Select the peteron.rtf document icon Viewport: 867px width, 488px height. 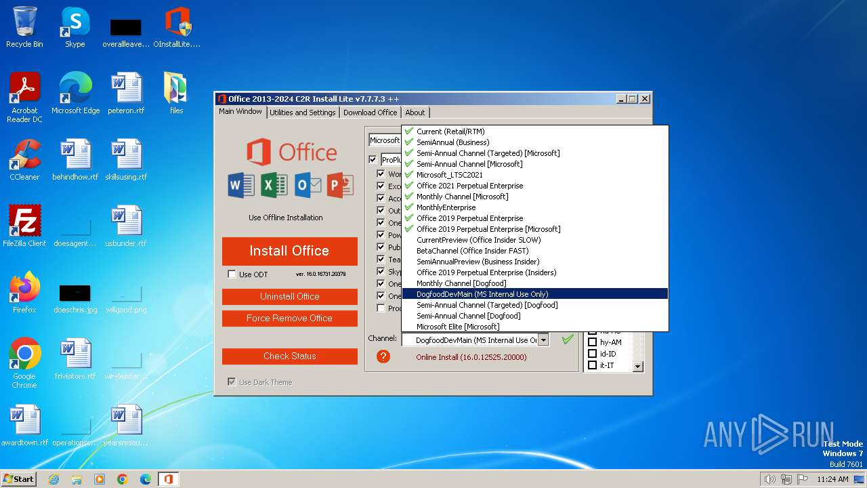126,93
